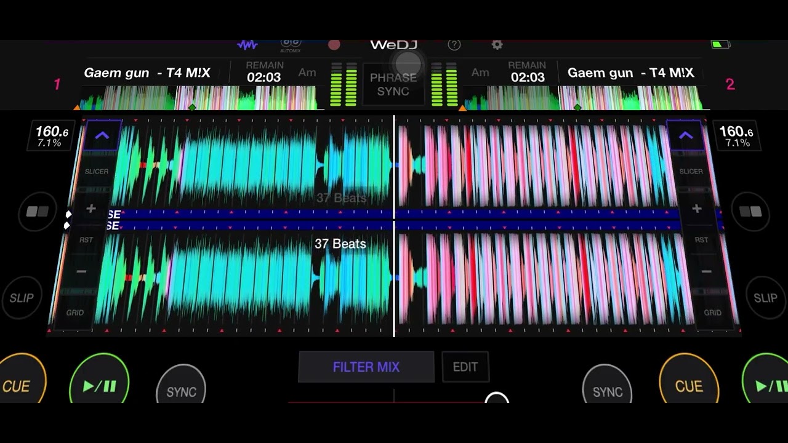Open GRID adjust on deck 1

point(75,313)
